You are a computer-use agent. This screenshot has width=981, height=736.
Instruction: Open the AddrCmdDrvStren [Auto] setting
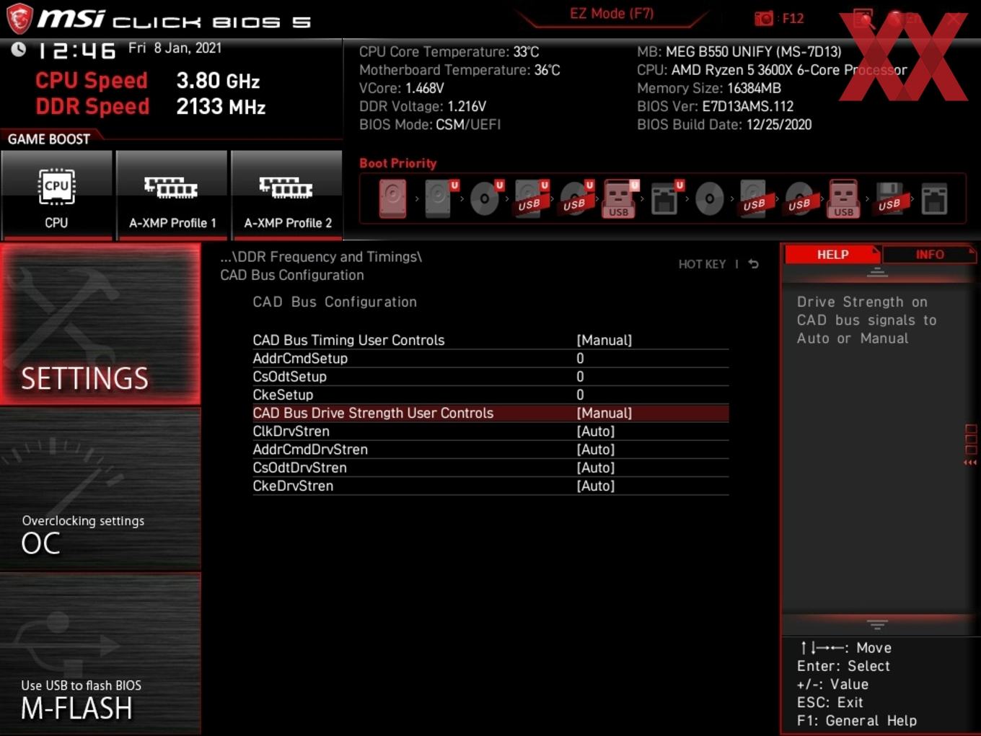tap(490, 449)
